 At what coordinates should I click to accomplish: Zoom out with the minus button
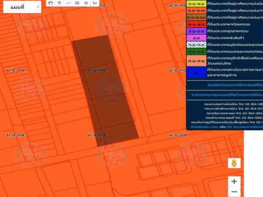(234, 192)
